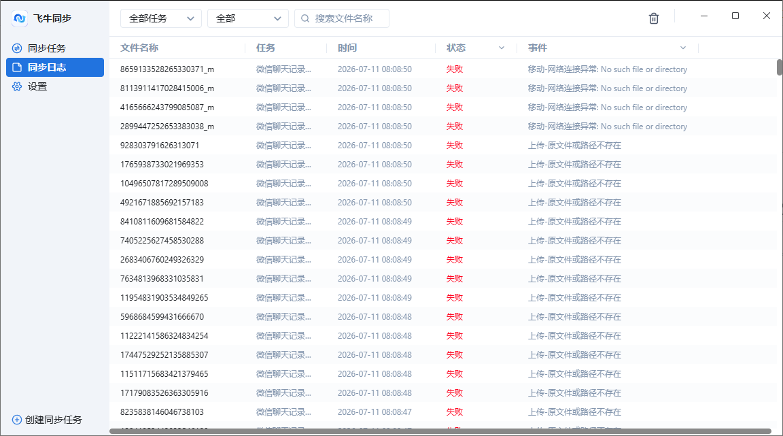This screenshot has width=783, height=436.
Task: Click the plus icon beside 创建同步任务
Action: (16, 420)
